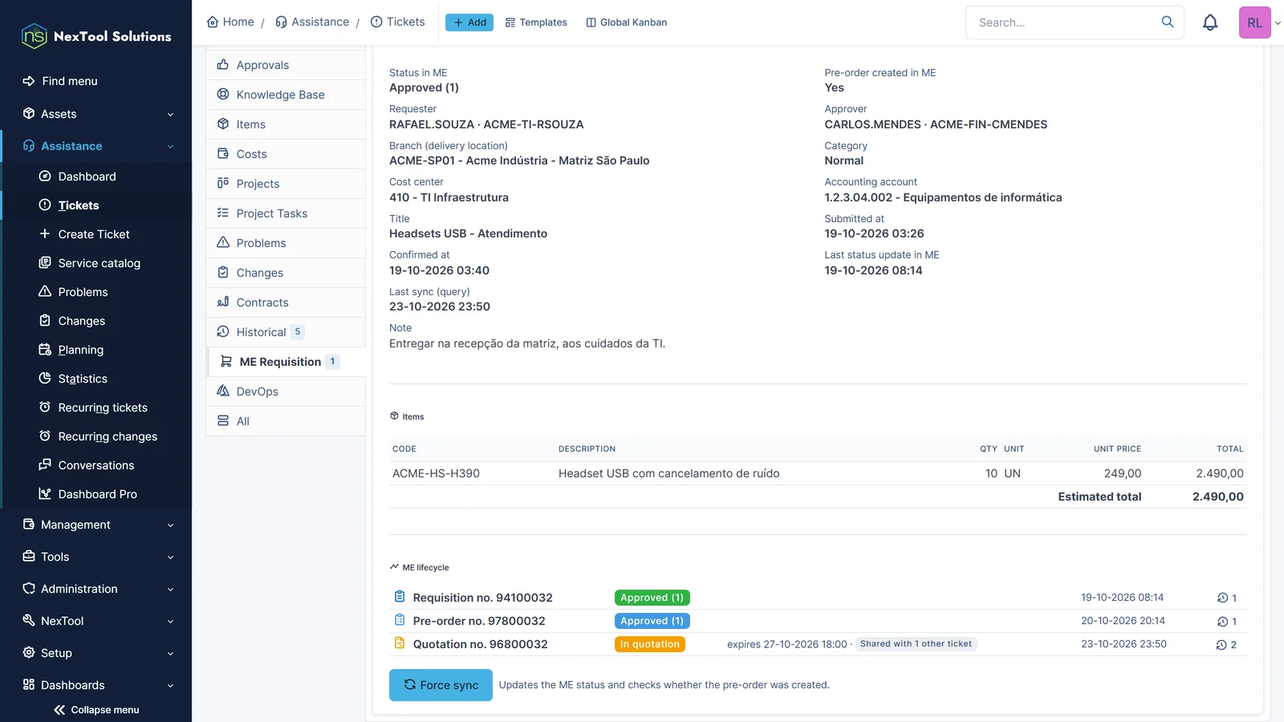This screenshot has height=722, width=1284.
Task: Expand the Administration sidebar section
Action: 96,589
